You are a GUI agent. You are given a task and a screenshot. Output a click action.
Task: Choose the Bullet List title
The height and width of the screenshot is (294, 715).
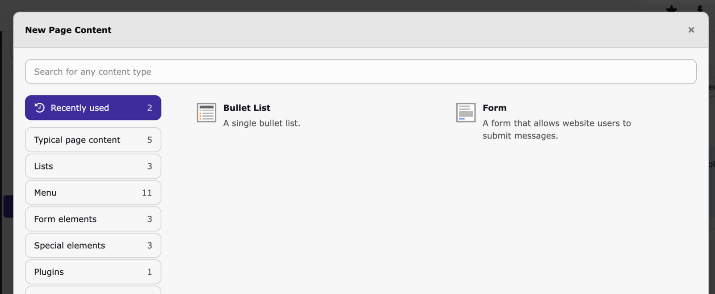(247, 108)
